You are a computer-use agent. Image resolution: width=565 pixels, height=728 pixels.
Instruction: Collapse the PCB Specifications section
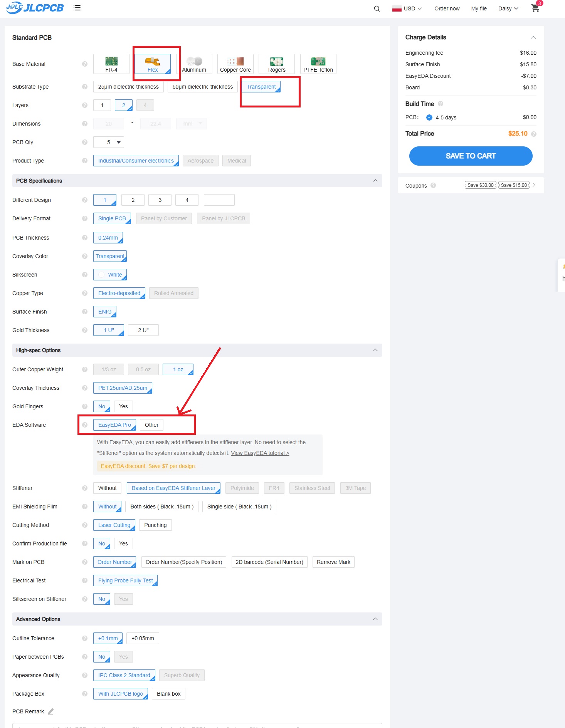click(x=375, y=181)
